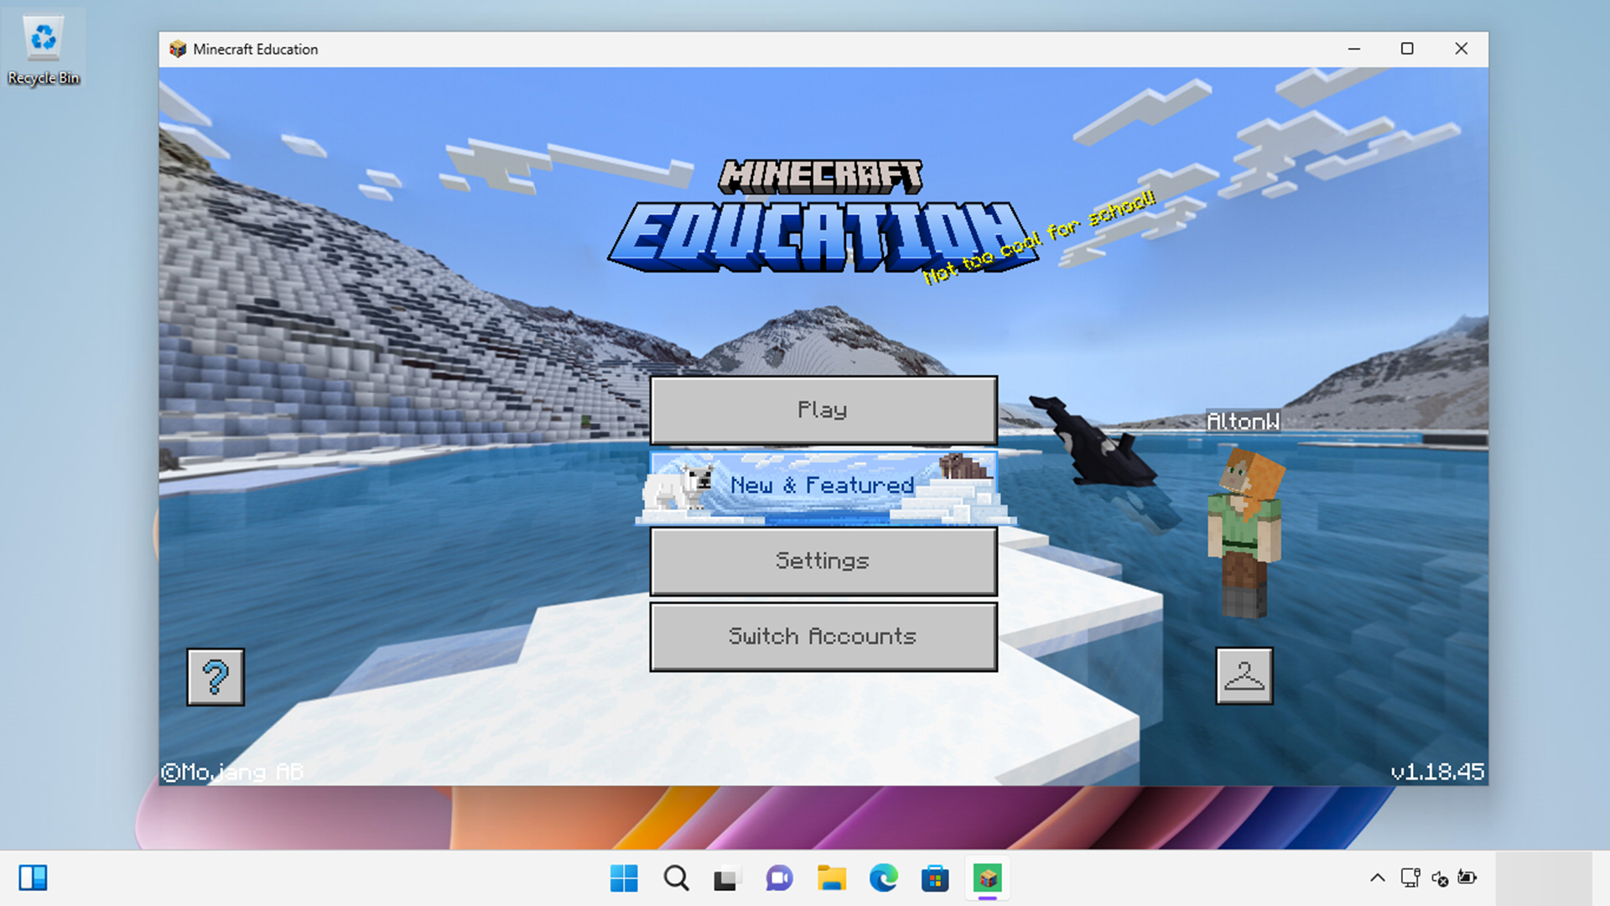1610x906 pixels.
Task: Open the character skin hanger icon
Action: coord(1244,676)
